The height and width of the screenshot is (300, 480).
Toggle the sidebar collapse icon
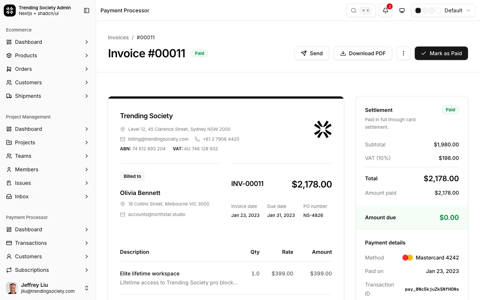point(87,10)
